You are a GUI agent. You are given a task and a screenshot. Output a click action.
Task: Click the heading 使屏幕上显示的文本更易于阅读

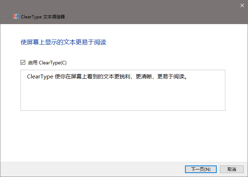[x=63, y=42]
